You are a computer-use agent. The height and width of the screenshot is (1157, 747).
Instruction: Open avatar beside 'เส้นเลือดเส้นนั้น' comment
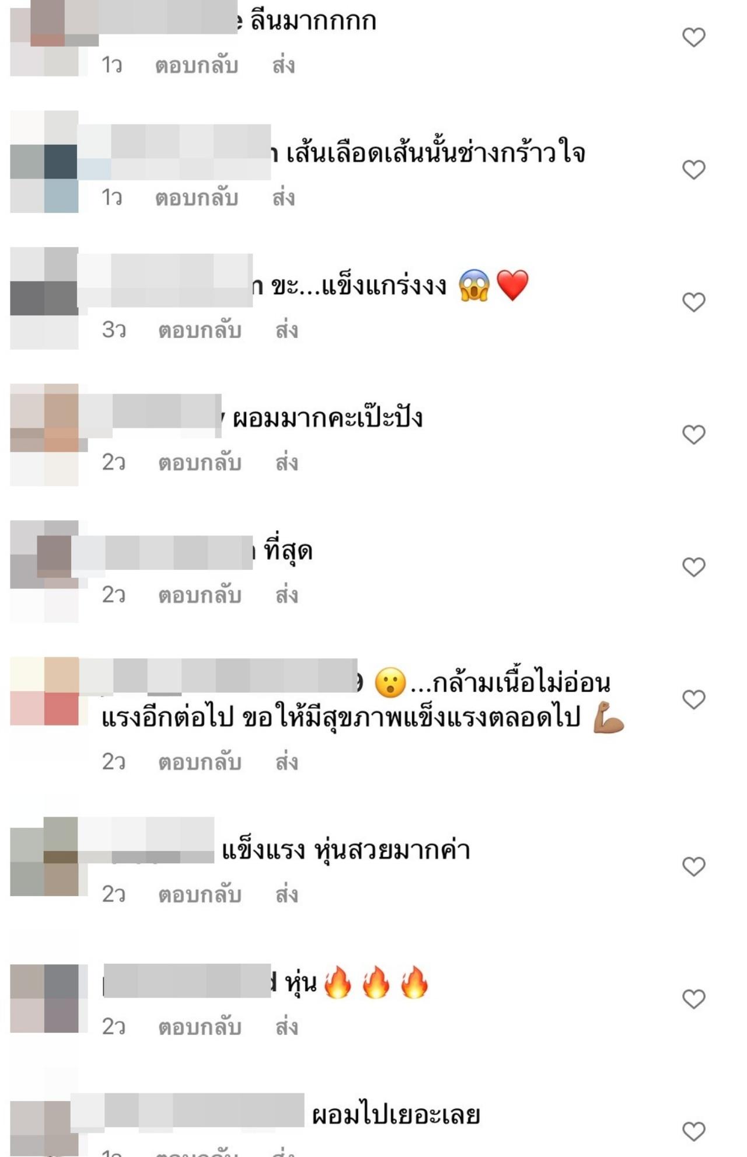point(44,162)
